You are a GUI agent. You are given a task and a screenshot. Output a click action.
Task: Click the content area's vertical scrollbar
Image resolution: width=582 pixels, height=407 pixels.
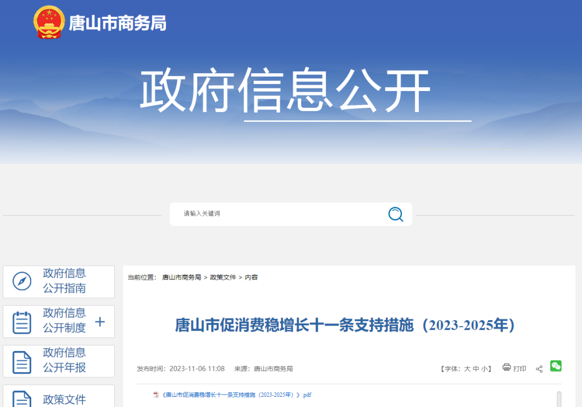pos(559,398)
